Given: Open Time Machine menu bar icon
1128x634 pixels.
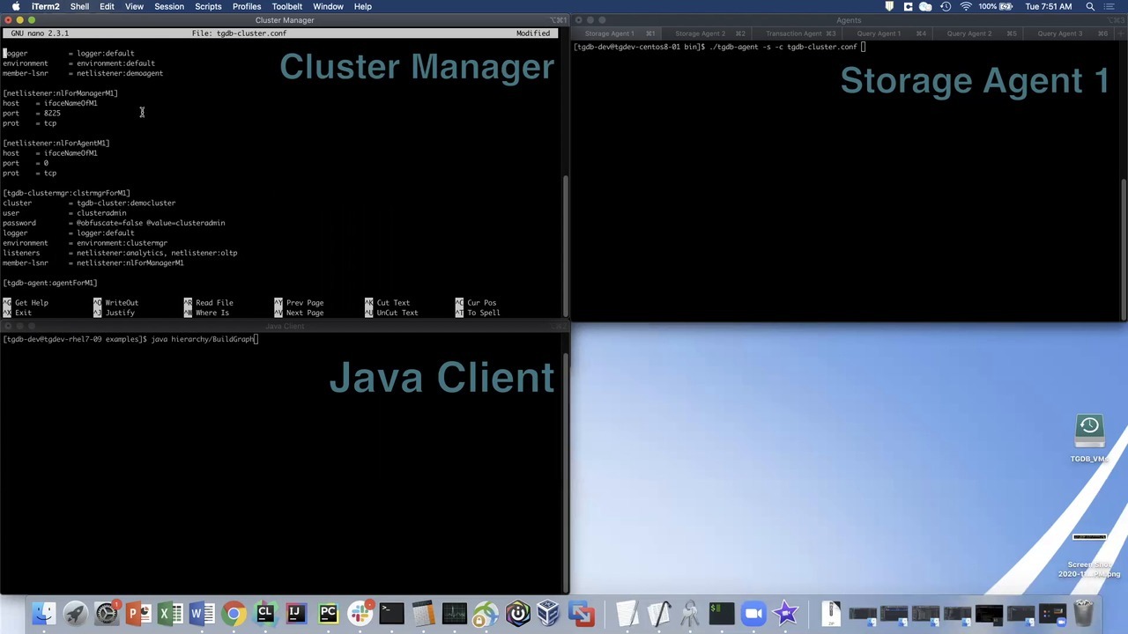Looking at the screenshot, I should tap(946, 6).
